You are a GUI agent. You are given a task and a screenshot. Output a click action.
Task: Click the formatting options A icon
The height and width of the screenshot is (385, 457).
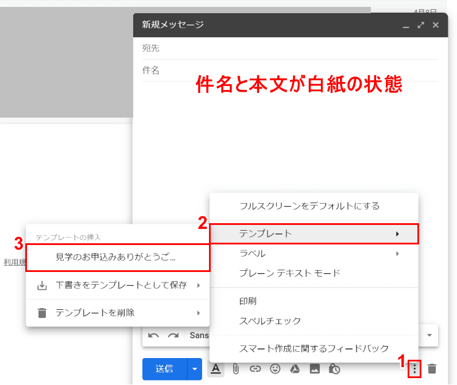click(x=216, y=369)
